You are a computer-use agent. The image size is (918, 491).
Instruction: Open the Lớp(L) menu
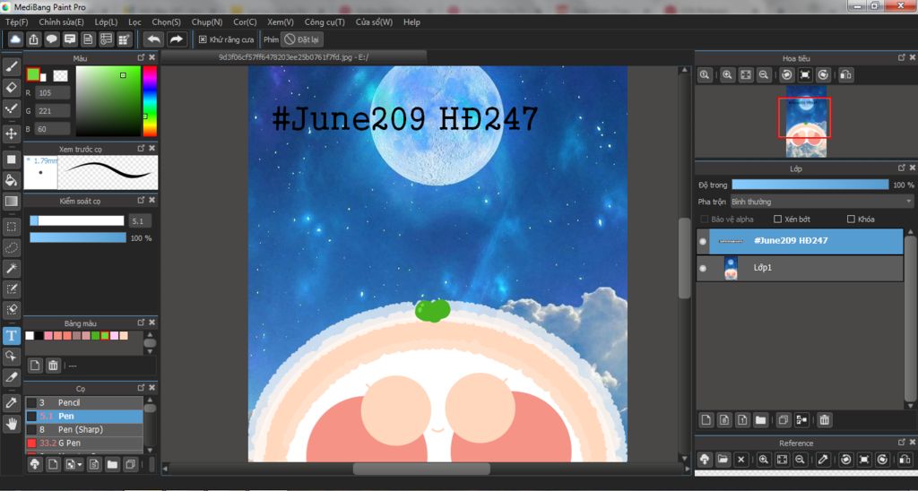click(x=106, y=22)
